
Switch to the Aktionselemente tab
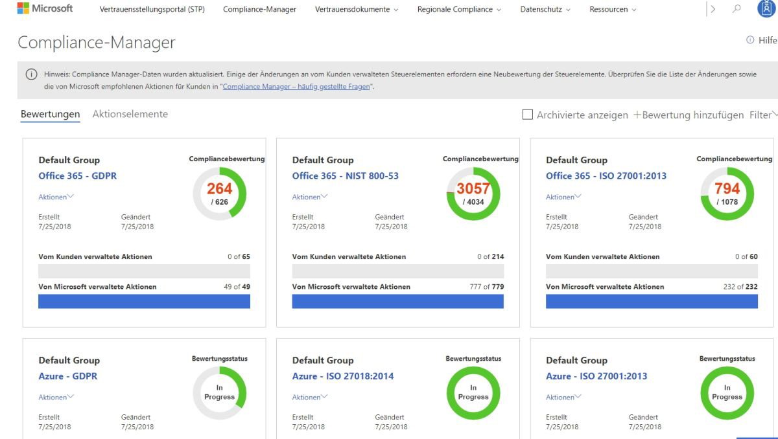pyautogui.click(x=130, y=113)
